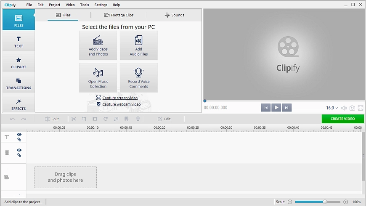Click the text track T icon
This screenshot has width=366, height=207.
pyautogui.click(x=7, y=137)
